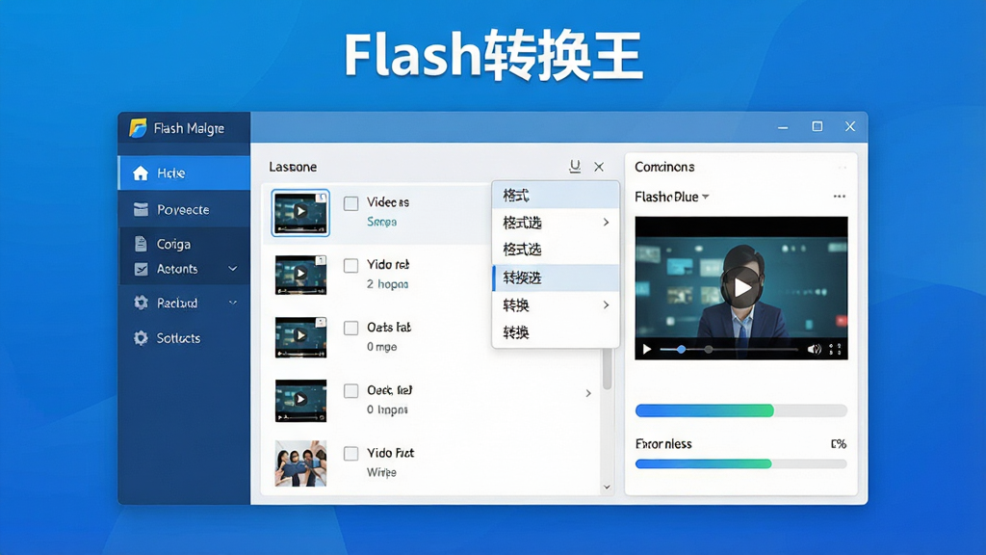Click the list scroll-down arrow
The width and height of the screenshot is (986, 555).
607,487
